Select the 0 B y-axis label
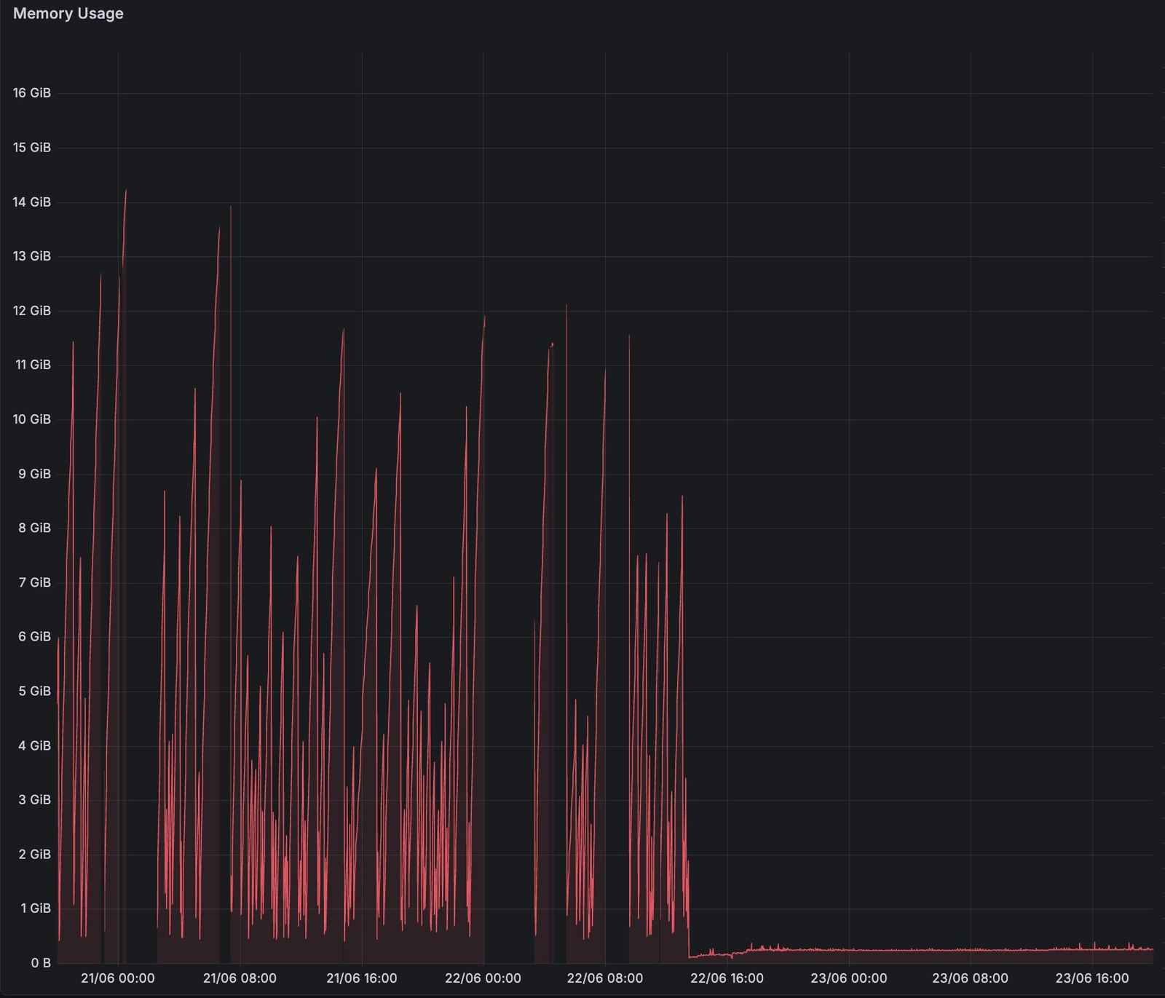1165x998 pixels. 41,962
